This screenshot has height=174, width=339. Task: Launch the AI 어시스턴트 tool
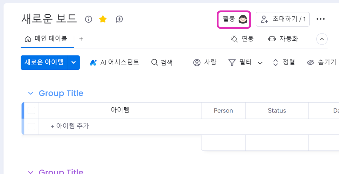tap(114, 63)
